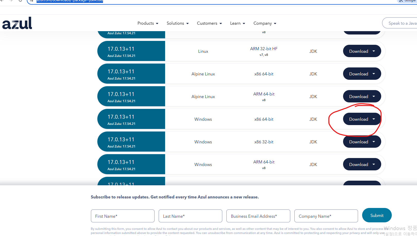Open the Learn menu
The width and height of the screenshot is (417, 236).
point(237,23)
